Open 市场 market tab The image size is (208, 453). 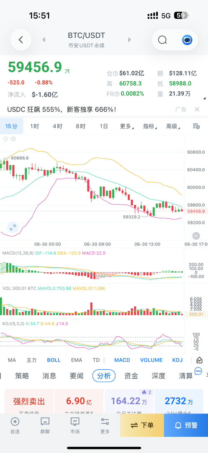(75, 426)
